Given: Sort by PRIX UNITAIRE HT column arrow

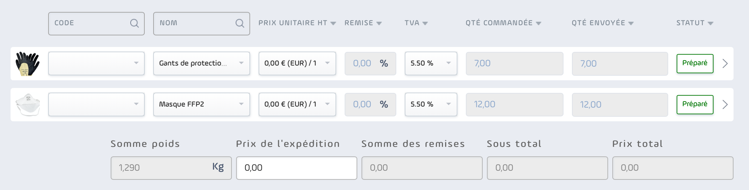Looking at the screenshot, I should coord(333,23).
